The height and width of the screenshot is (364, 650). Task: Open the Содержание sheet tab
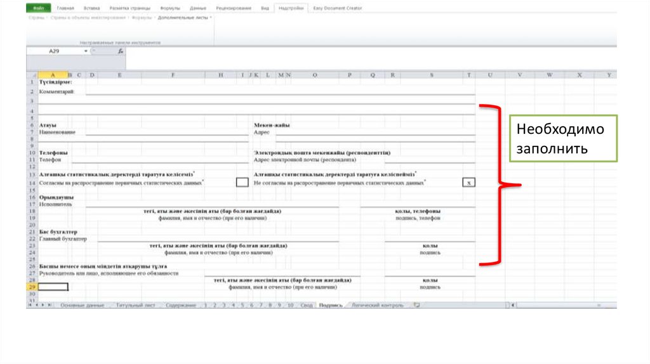pos(181,305)
